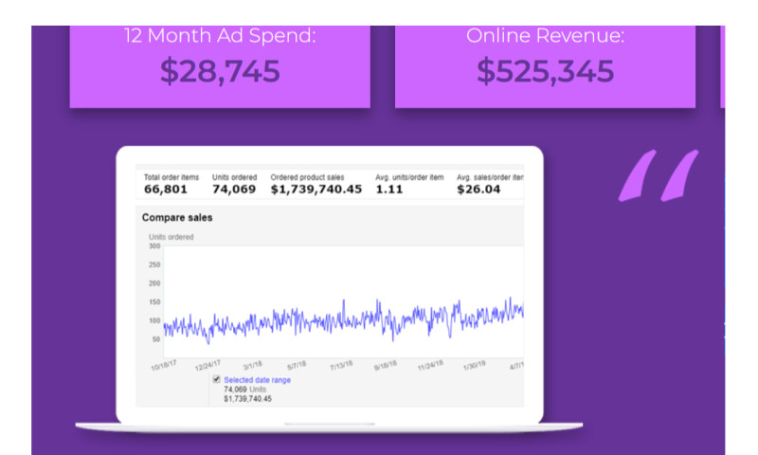
Task: Toggle the Selected date range checkbox
Action: pyautogui.click(x=216, y=379)
